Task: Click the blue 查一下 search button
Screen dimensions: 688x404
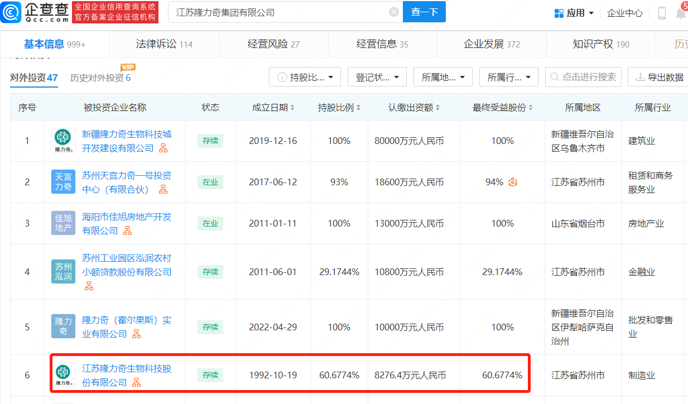Action: coord(424,11)
